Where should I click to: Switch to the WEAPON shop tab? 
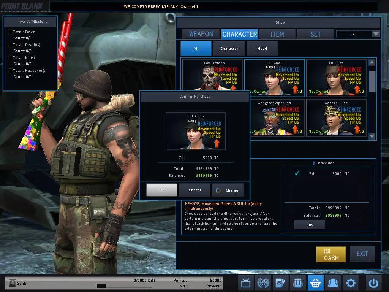pos(201,34)
